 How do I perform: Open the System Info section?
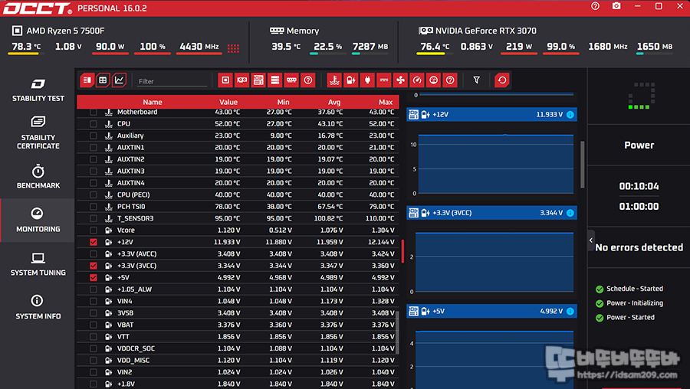[38, 307]
